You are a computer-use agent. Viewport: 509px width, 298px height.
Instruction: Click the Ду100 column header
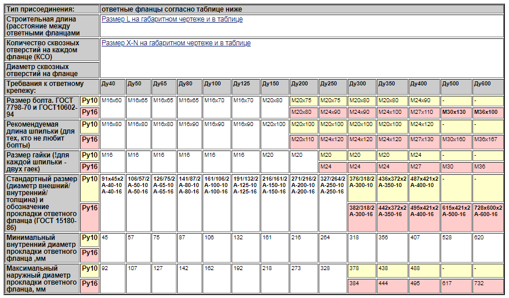[216, 87]
